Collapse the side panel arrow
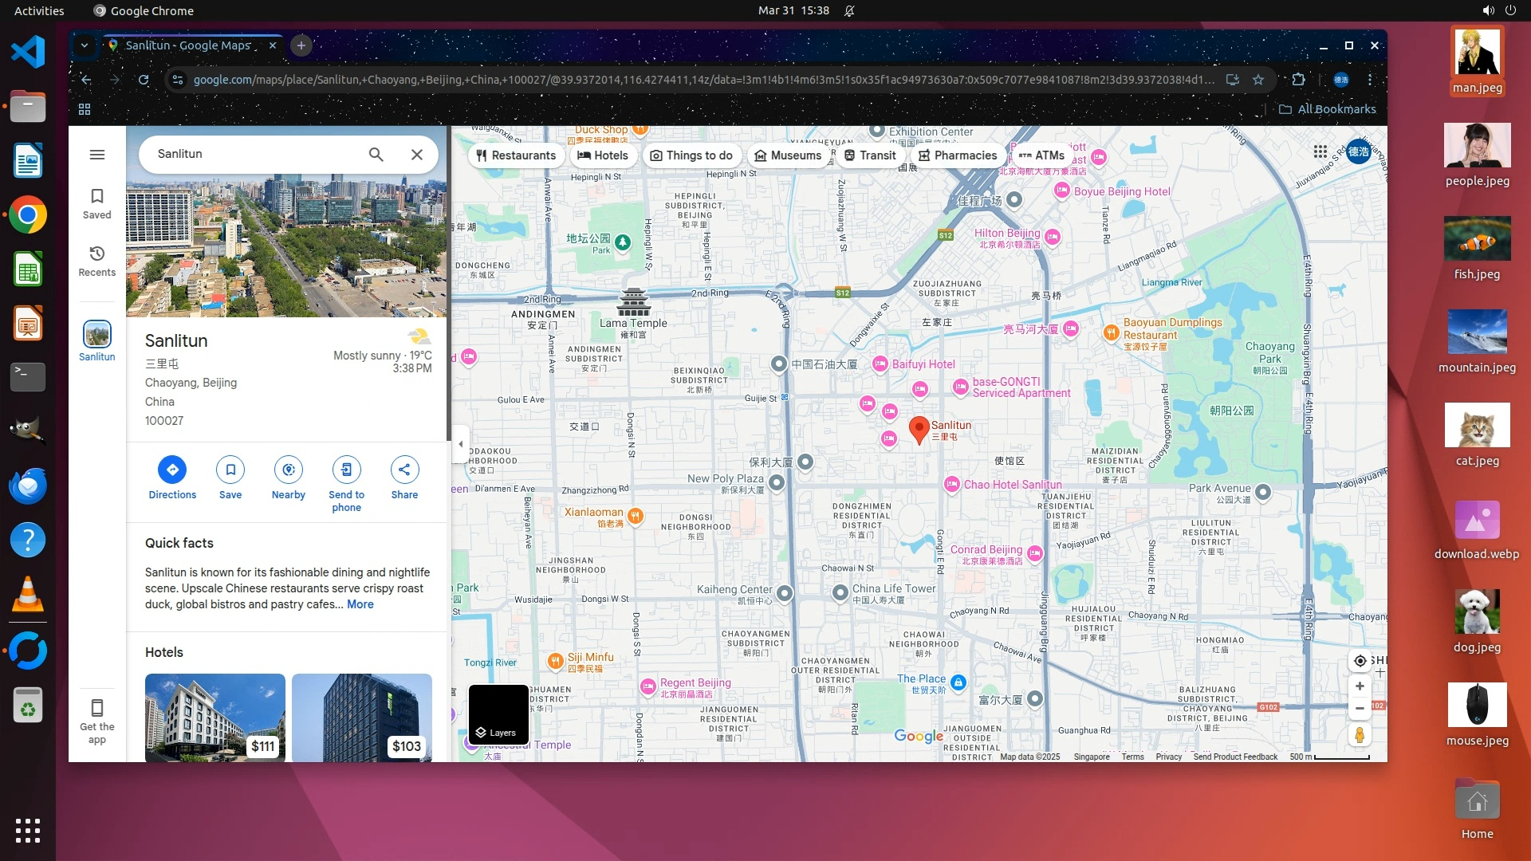This screenshot has width=1531, height=861. (x=460, y=444)
